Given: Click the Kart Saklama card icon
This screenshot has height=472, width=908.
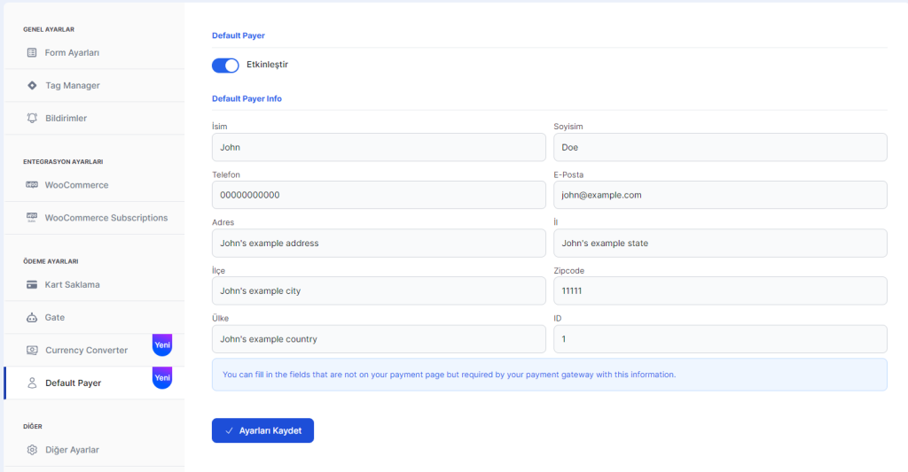Looking at the screenshot, I should point(32,285).
